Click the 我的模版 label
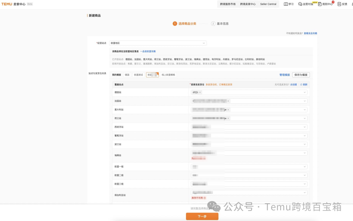 pyautogui.click(x=117, y=75)
